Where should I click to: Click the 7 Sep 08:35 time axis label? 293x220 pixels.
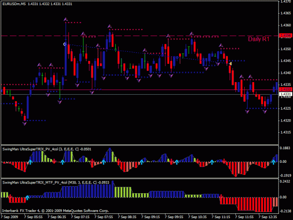click(127, 217)
